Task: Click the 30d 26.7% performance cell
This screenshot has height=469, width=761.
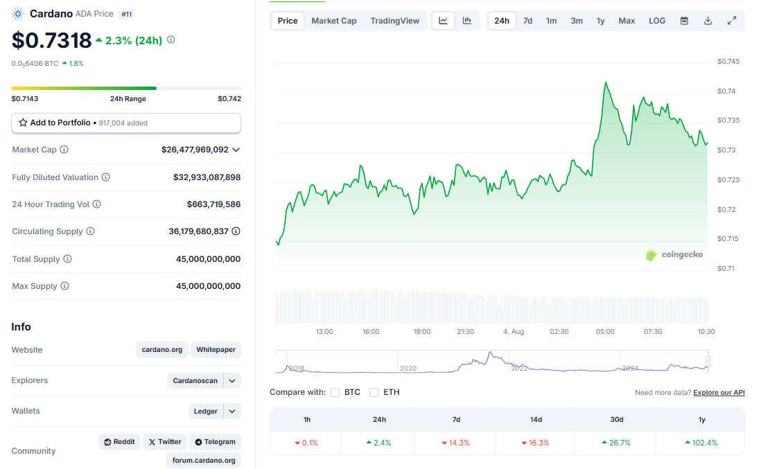Action: click(616, 443)
